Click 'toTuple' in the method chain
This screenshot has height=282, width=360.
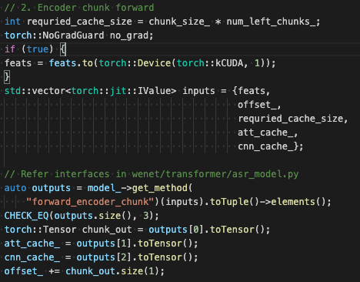coord(229,202)
